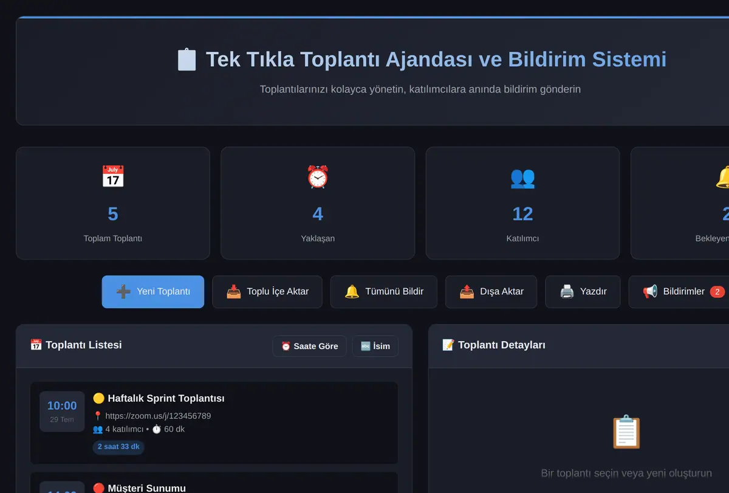Click the Yeni Toplantı button
729x493 pixels.
(153, 292)
